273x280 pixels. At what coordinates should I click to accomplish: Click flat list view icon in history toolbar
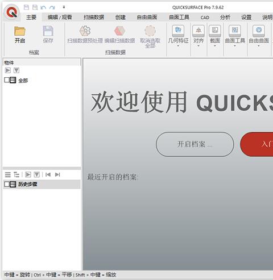pos(8,174)
